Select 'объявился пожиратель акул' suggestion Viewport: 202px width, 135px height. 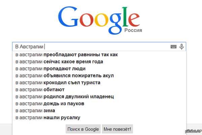(x=64, y=75)
